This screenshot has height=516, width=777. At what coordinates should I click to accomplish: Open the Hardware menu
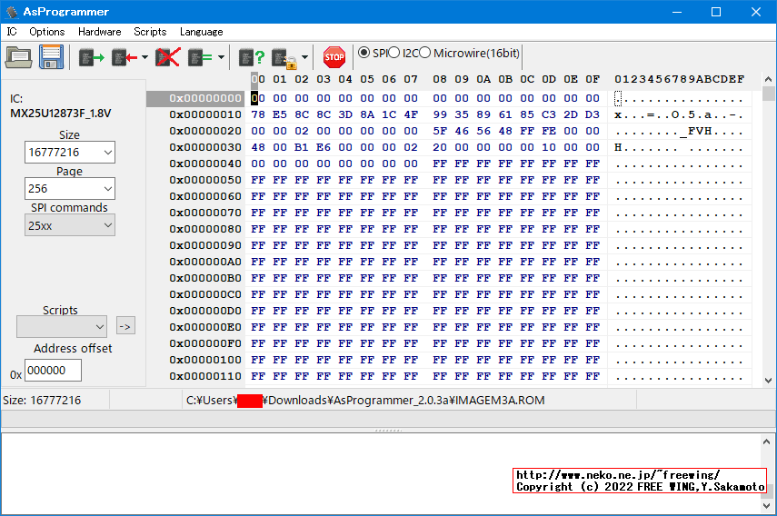coord(100,32)
